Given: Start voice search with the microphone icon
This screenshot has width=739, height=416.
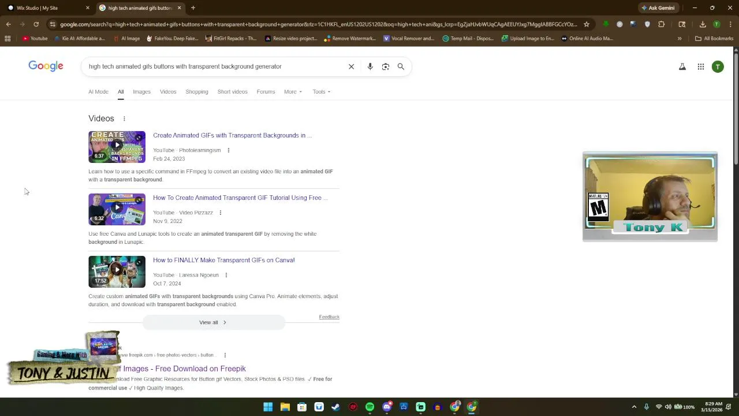Looking at the screenshot, I should coord(370,66).
